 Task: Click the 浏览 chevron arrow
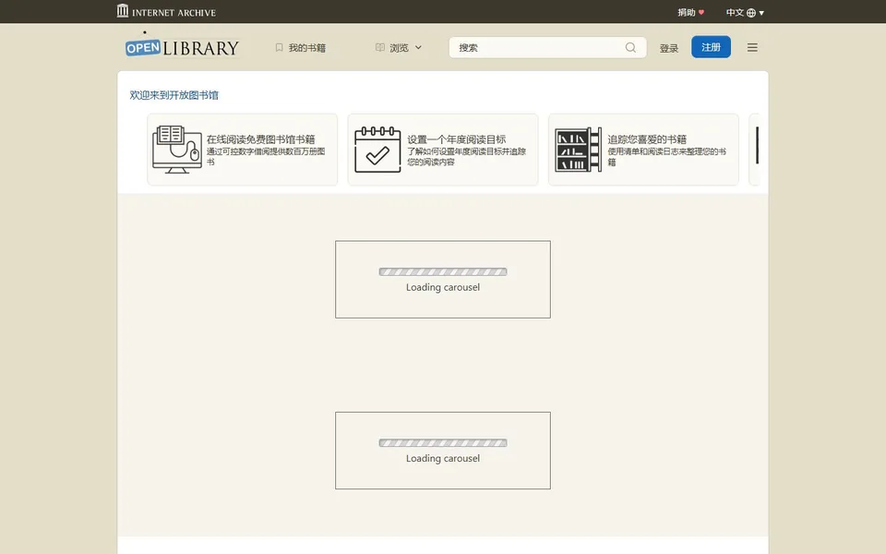click(x=418, y=47)
